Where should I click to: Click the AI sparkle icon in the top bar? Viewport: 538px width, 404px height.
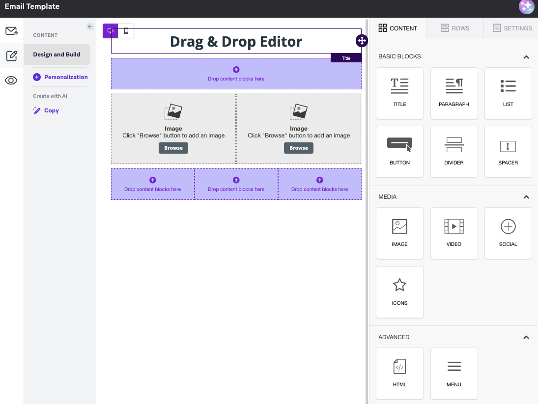click(526, 6)
